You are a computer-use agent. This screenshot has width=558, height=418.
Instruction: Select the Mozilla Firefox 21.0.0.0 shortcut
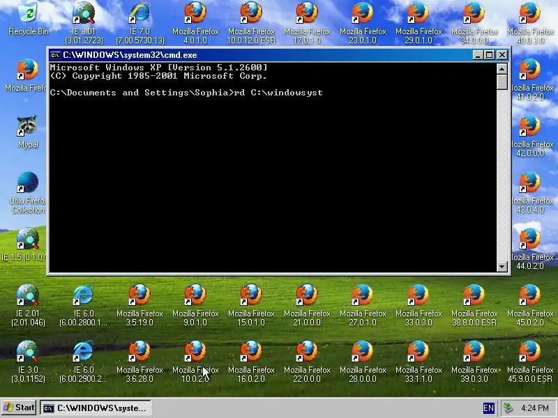pos(307,305)
